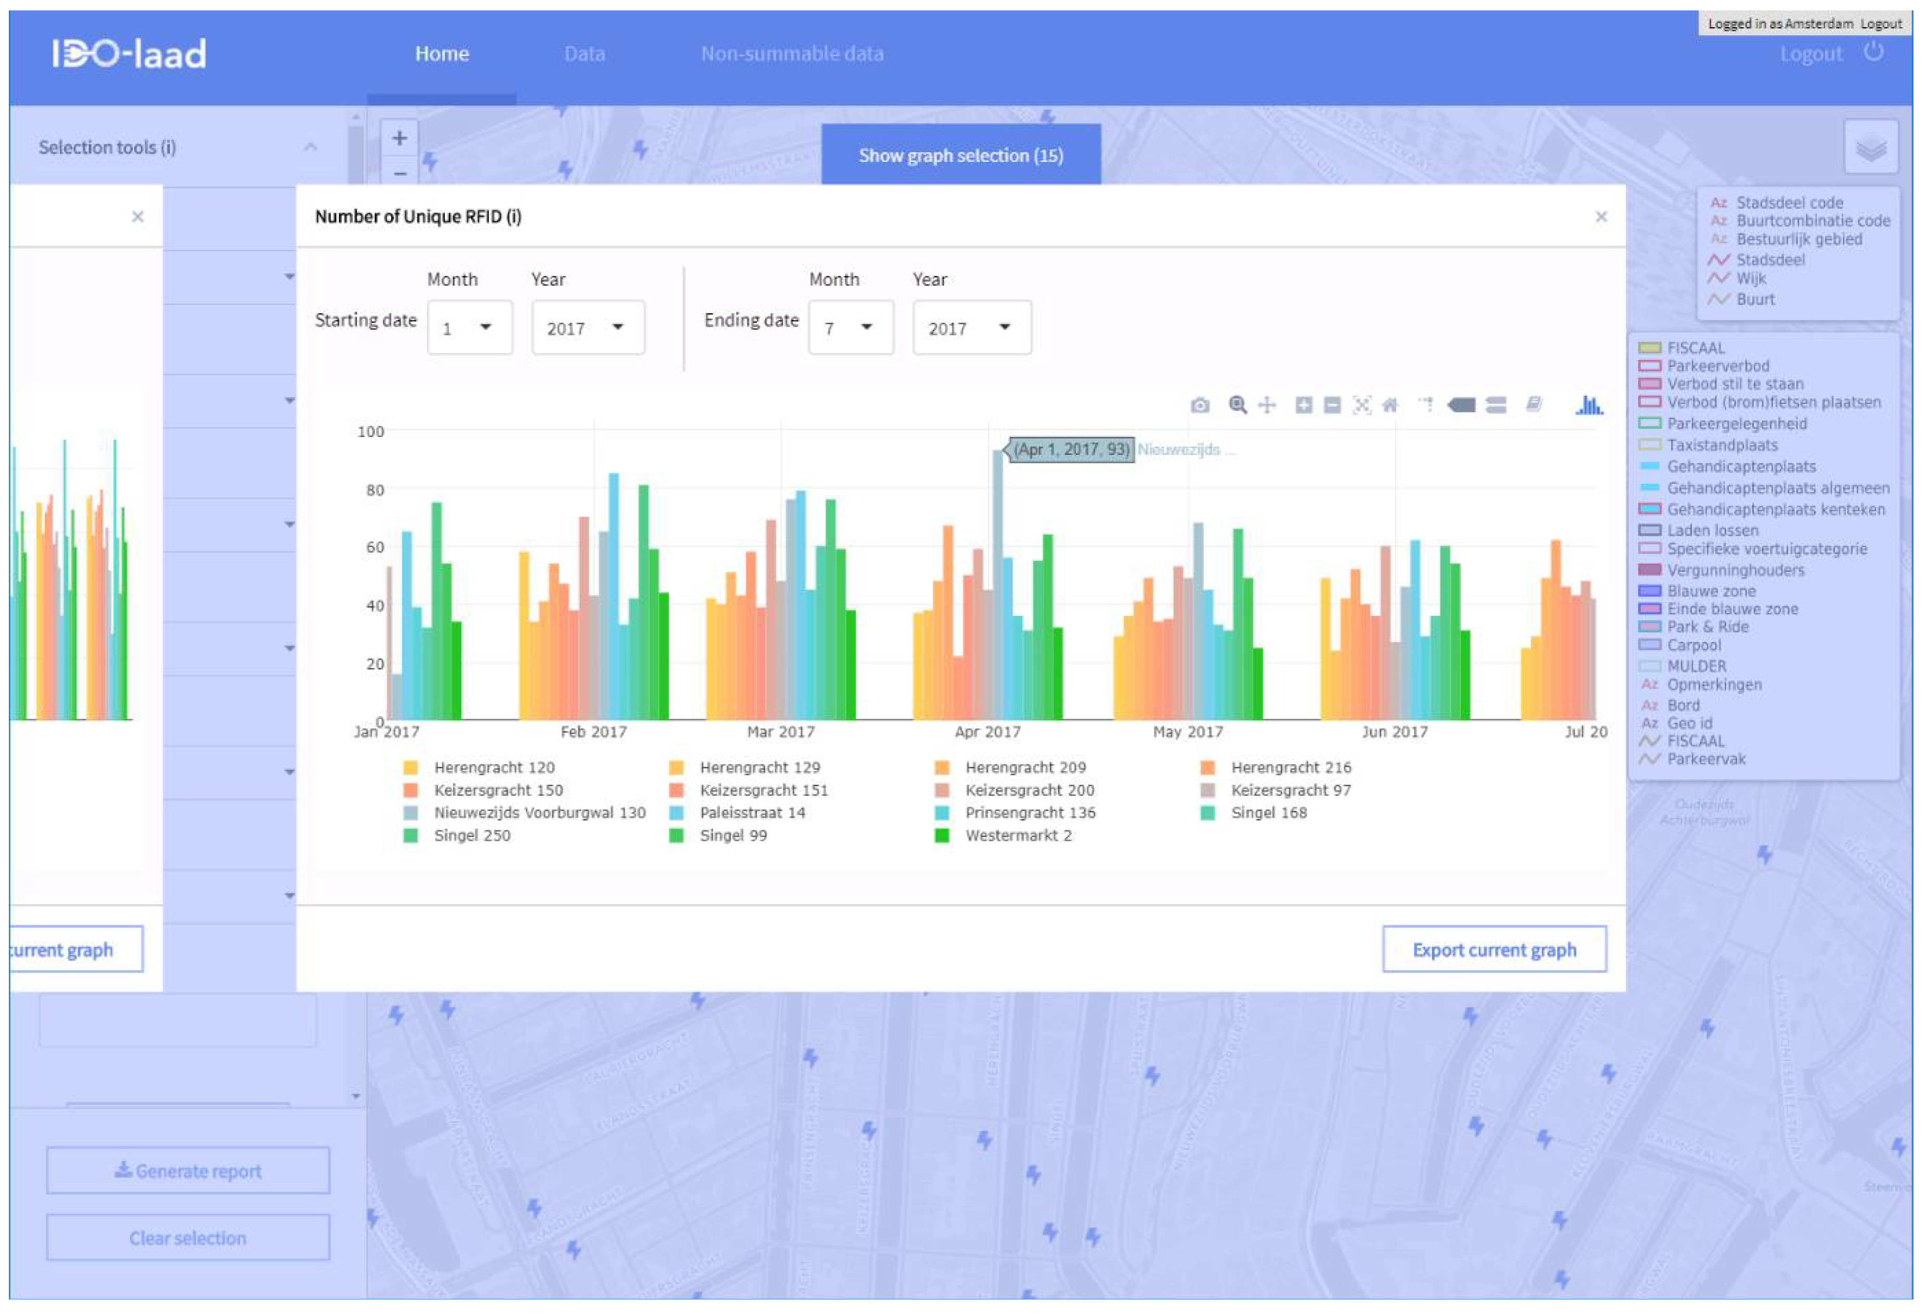Click Export current graph button
This screenshot has width=1926, height=1313.
click(x=1493, y=950)
